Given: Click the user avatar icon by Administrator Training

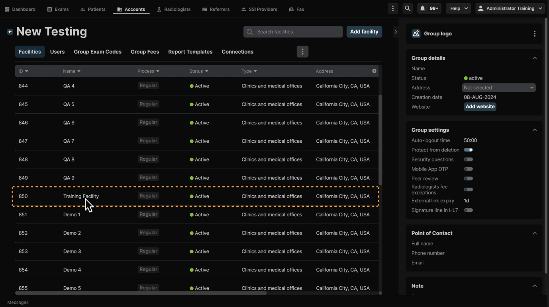Looking at the screenshot, I should 480,8.
